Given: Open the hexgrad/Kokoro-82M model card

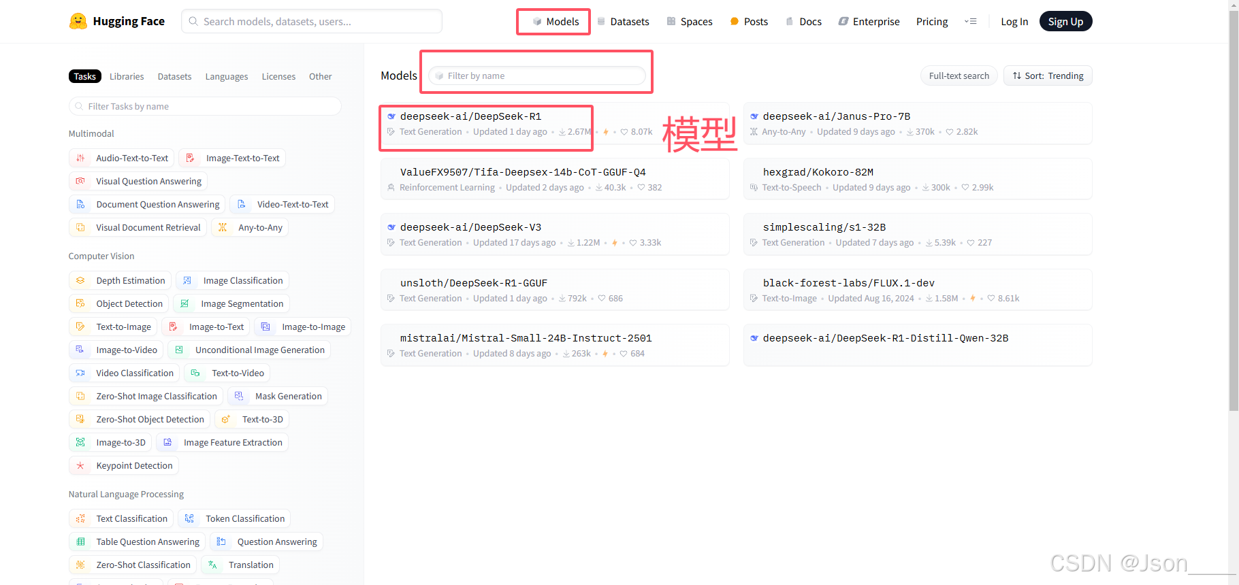Looking at the screenshot, I should 918,179.
